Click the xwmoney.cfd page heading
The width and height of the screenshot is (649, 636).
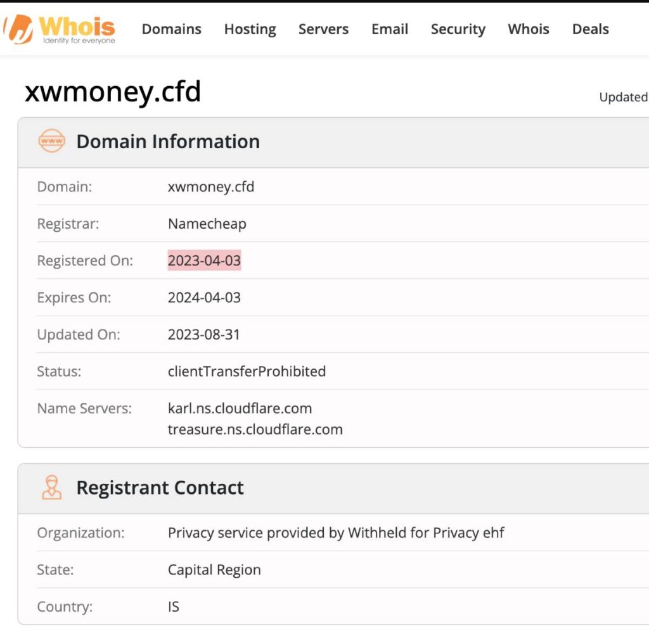click(113, 91)
